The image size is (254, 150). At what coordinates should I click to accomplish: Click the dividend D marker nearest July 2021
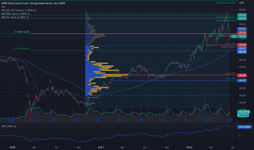[141, 120]
